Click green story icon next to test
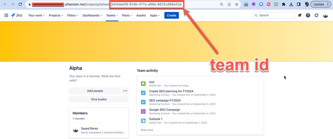This screenshot has width=333, height=139. click(x=143, y=83)
